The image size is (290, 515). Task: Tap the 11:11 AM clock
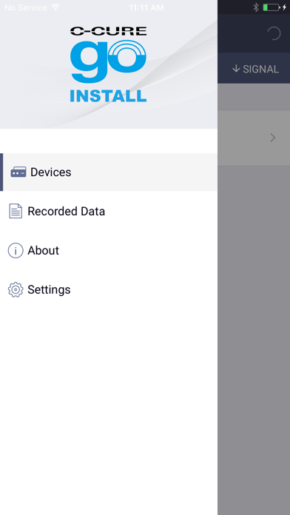point(146,7)
